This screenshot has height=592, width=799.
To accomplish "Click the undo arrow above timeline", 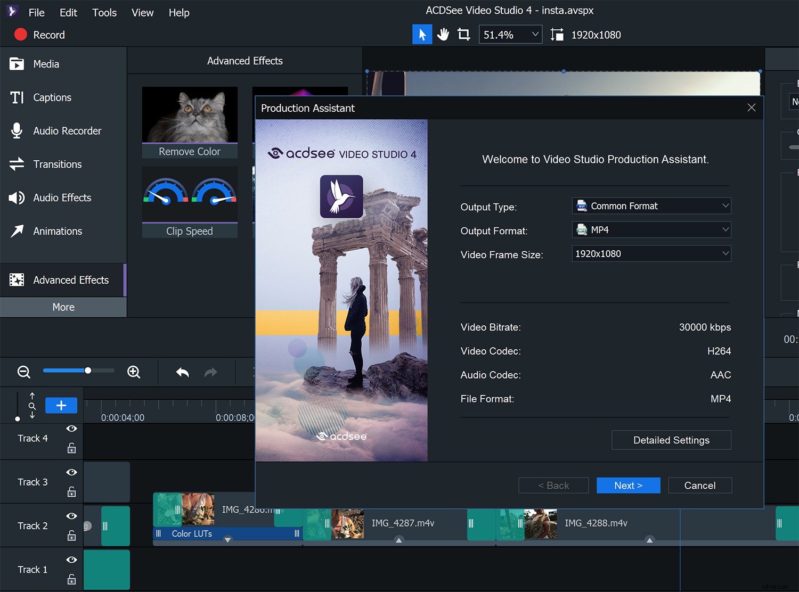I will [181, 372].
